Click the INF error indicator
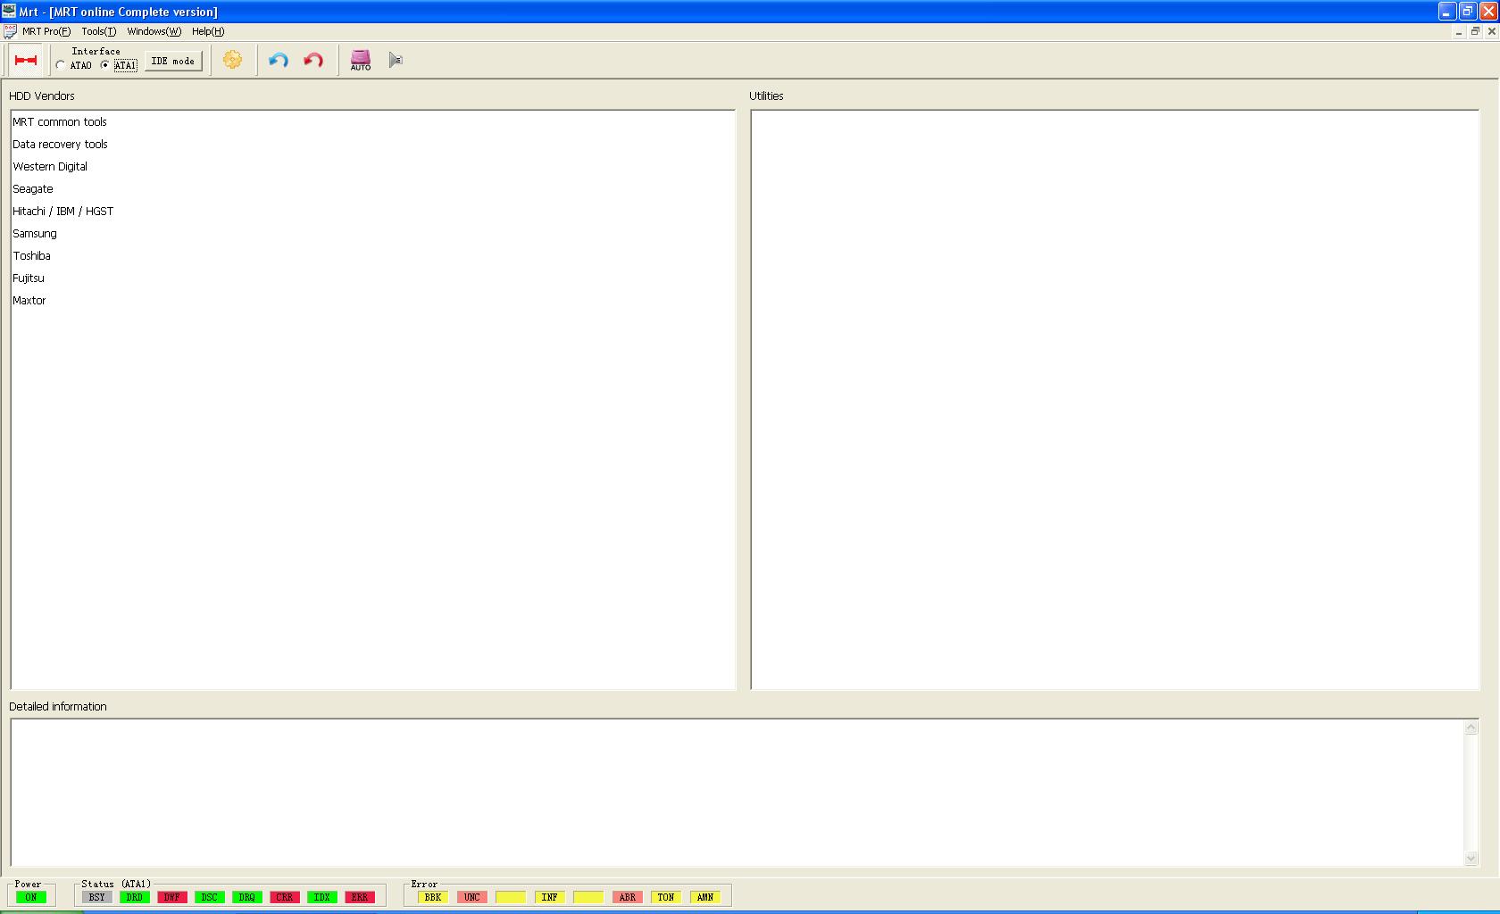Viewport: 1500px width, 914px height. click(x=550, y=897)
